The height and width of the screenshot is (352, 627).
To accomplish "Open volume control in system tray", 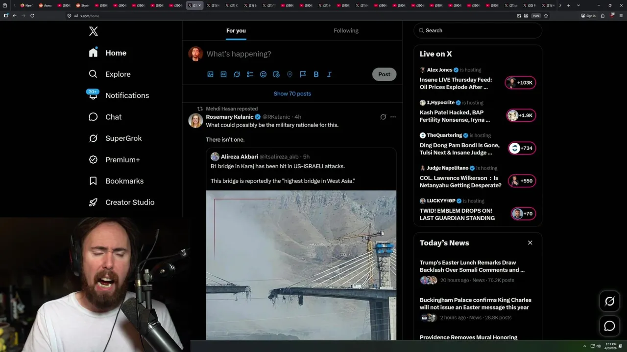I will point(599,346).
